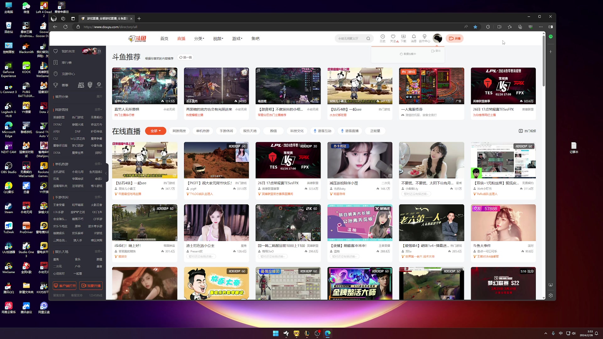Open the 真男人无所畏惧 stream thumbnail
603x339 pixels.
pos(144,86)
